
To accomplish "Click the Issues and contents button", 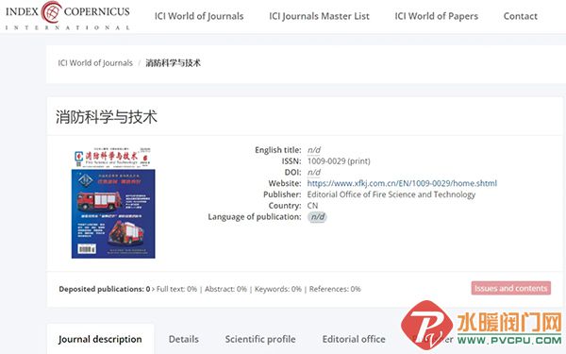I will 510,288.
